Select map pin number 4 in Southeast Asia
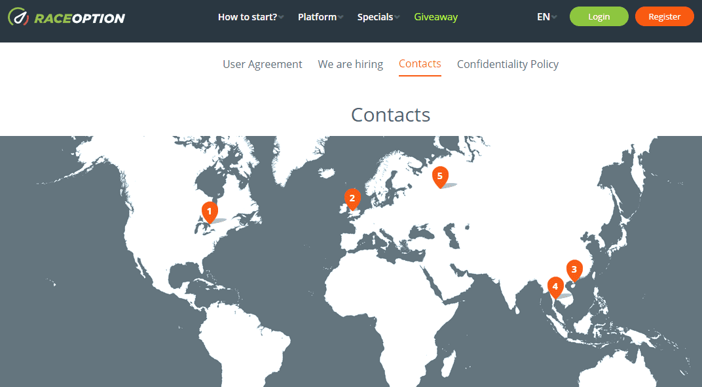Viewport: 702px width, 387px height. tap(555, 286)
